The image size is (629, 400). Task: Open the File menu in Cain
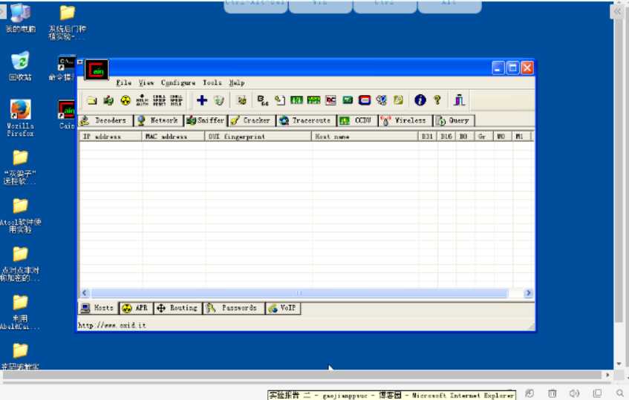123,82
